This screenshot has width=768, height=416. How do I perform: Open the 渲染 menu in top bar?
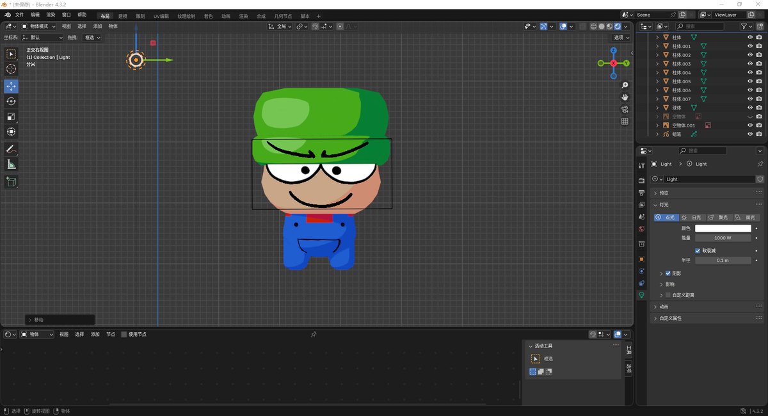(51, 15)
